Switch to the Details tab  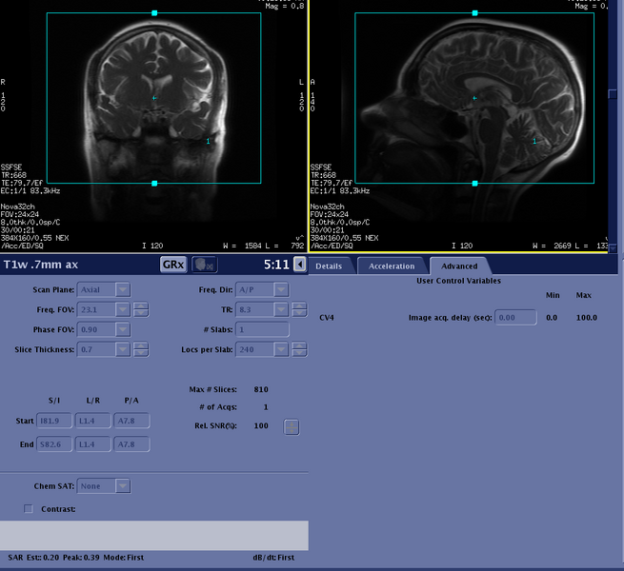click(329, 266)
